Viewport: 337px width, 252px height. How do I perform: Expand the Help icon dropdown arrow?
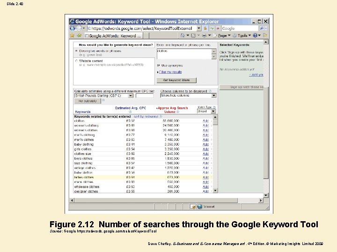pos(259,35)
